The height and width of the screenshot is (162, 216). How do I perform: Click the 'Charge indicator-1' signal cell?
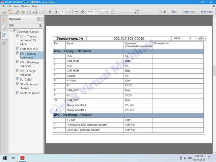pyautogui.click(x=94, y=105)
